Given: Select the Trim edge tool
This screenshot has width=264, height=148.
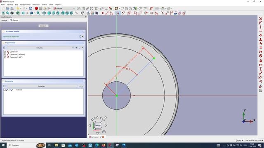Looking at the screenshot, I should [x=163, y=13].
